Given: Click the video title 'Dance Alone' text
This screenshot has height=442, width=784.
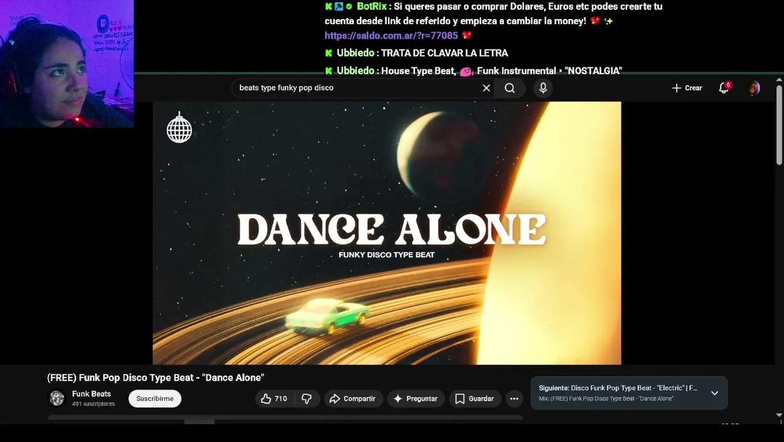Looking at the screenshot, I should [x=156, y=378].
